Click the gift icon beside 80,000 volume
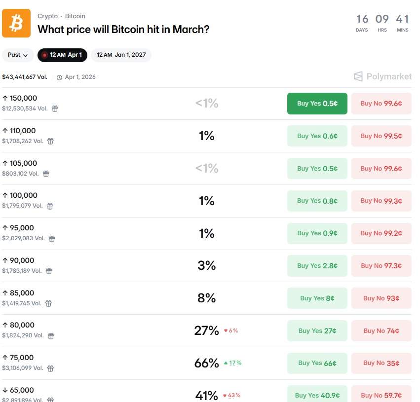420x402 pixels. 51,336
